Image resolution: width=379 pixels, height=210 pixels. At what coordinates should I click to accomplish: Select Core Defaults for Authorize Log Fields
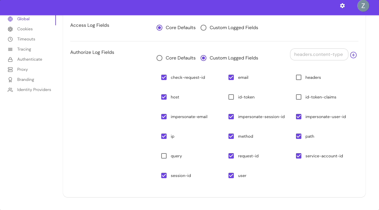tap(159, 58)
